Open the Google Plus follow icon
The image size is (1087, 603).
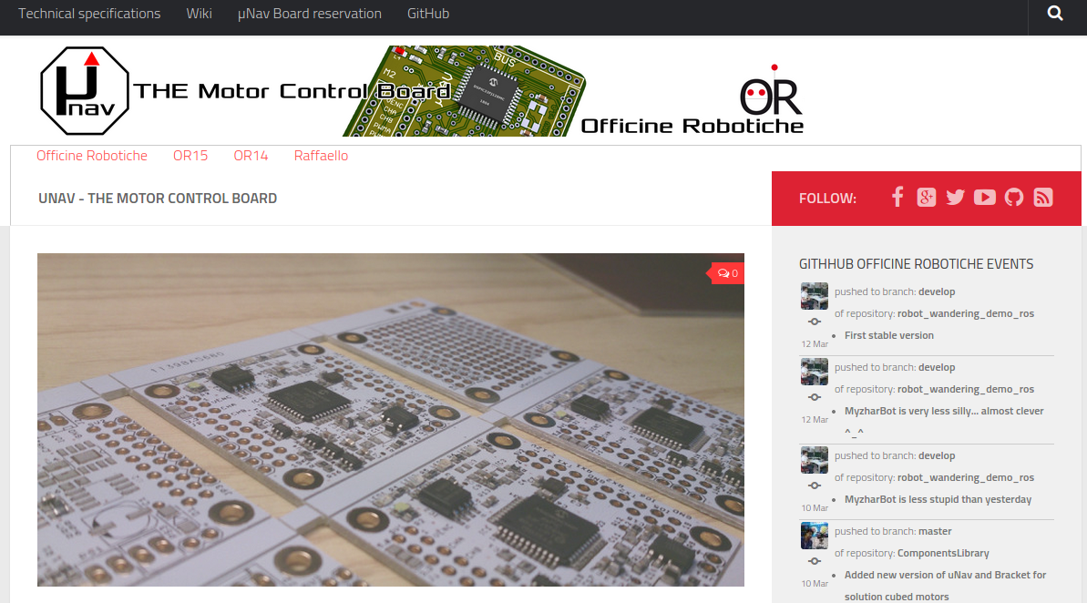tap(926, 198)
